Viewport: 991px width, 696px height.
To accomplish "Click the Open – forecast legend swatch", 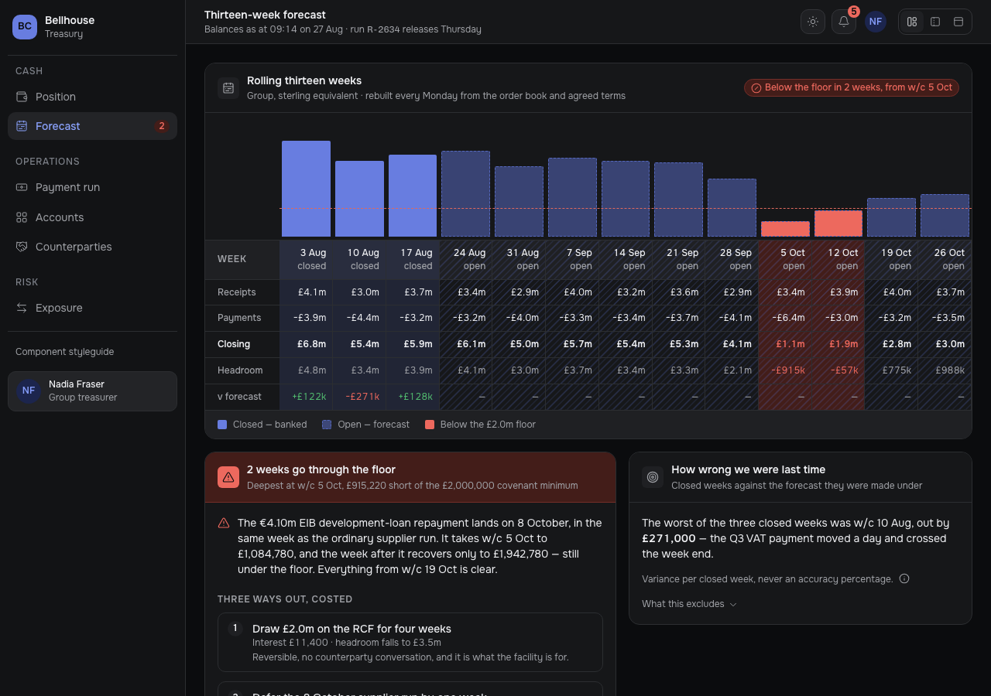I will [x=327, y=425].
